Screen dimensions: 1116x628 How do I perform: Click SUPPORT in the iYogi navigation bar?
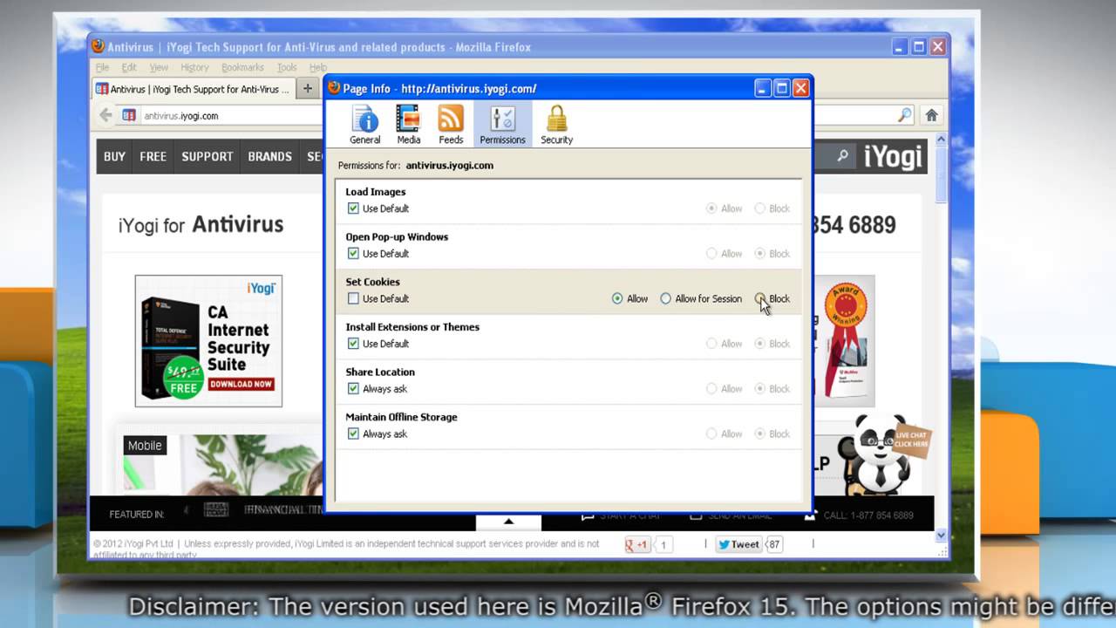pyautogui.click(x=208, y=157)
